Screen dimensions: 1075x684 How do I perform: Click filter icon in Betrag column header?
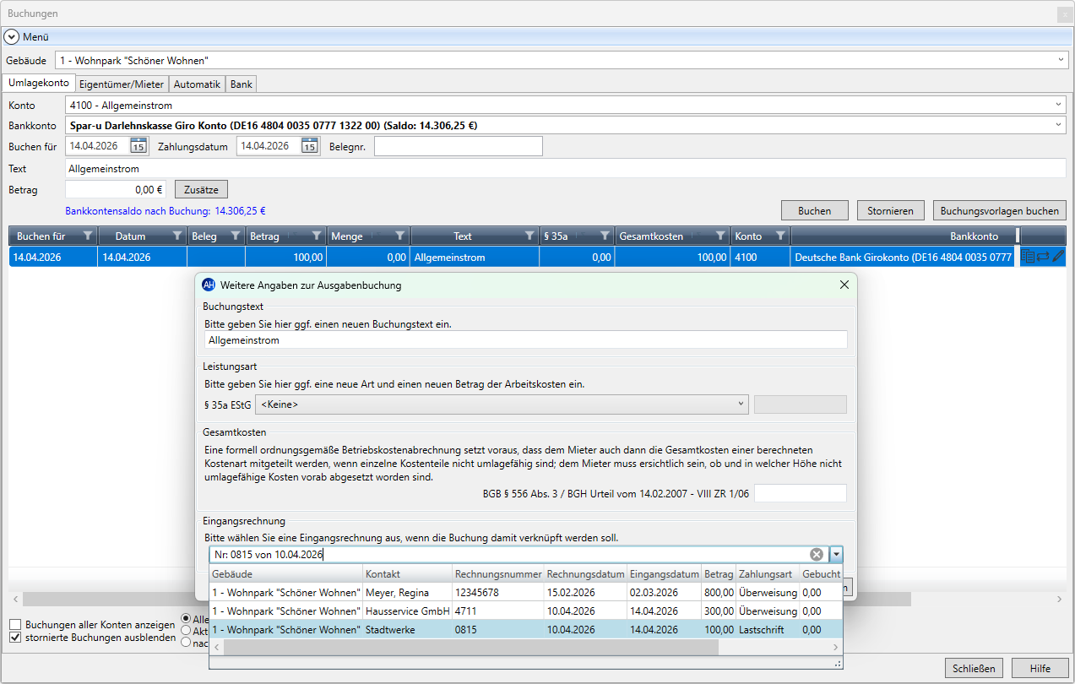316,236
